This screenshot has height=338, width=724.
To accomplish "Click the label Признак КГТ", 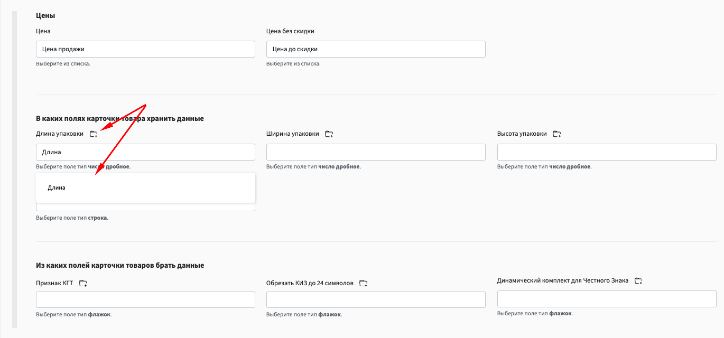I will click(54, 283).
